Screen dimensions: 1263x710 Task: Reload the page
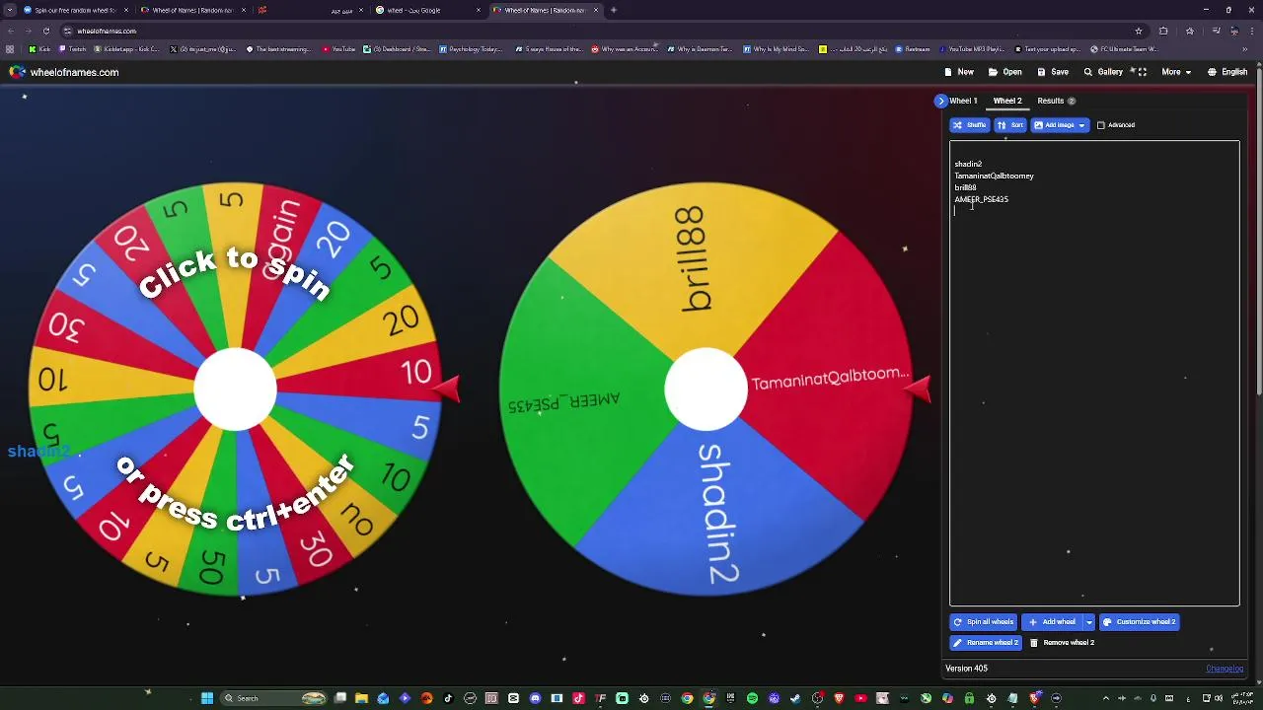pyautogui.click(x=45, y=31)
